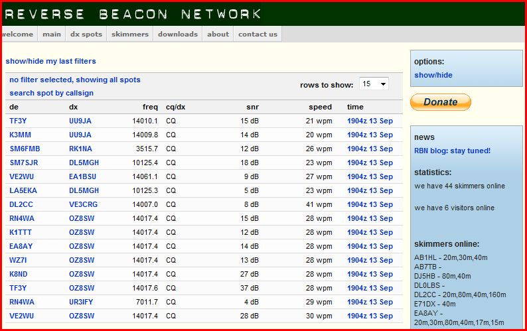Click the yellow Donate button
Screen dimensions: 527x331
(x=440, y=102)
